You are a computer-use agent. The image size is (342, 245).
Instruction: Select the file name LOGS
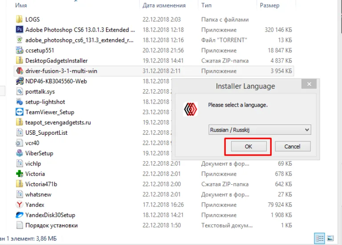tap(33, 20)
